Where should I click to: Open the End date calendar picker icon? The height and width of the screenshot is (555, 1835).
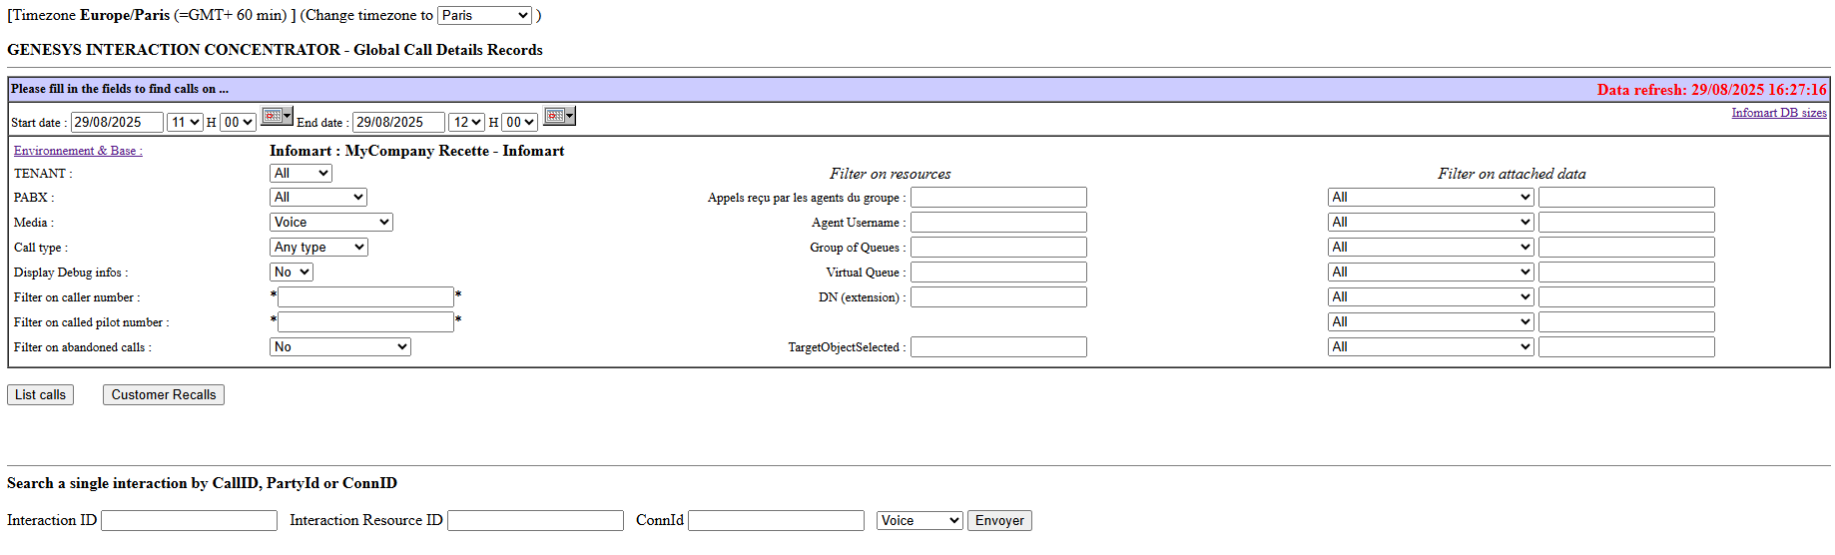(x=558, y=117)
